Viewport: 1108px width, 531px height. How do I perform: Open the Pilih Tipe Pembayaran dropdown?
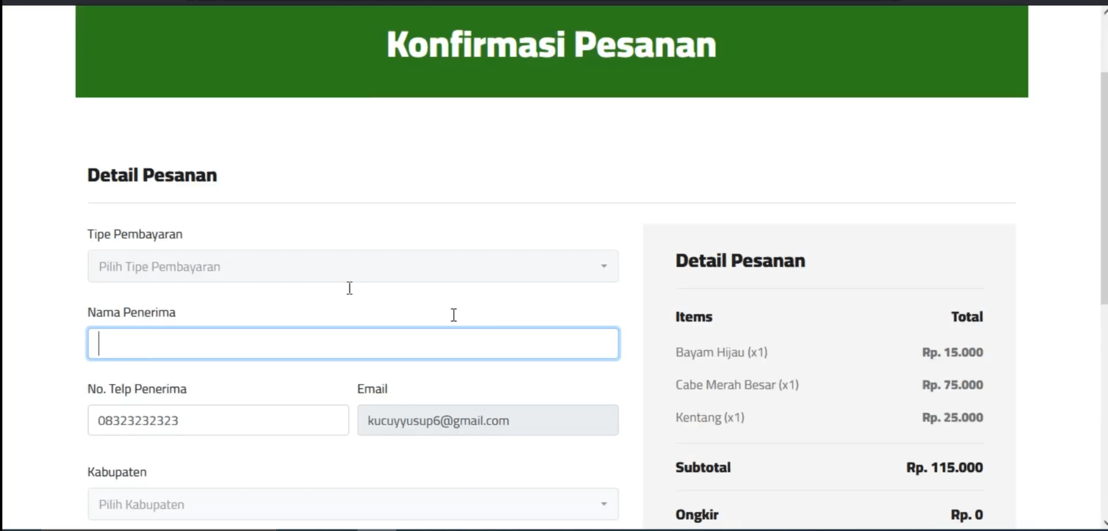point(353,266)
